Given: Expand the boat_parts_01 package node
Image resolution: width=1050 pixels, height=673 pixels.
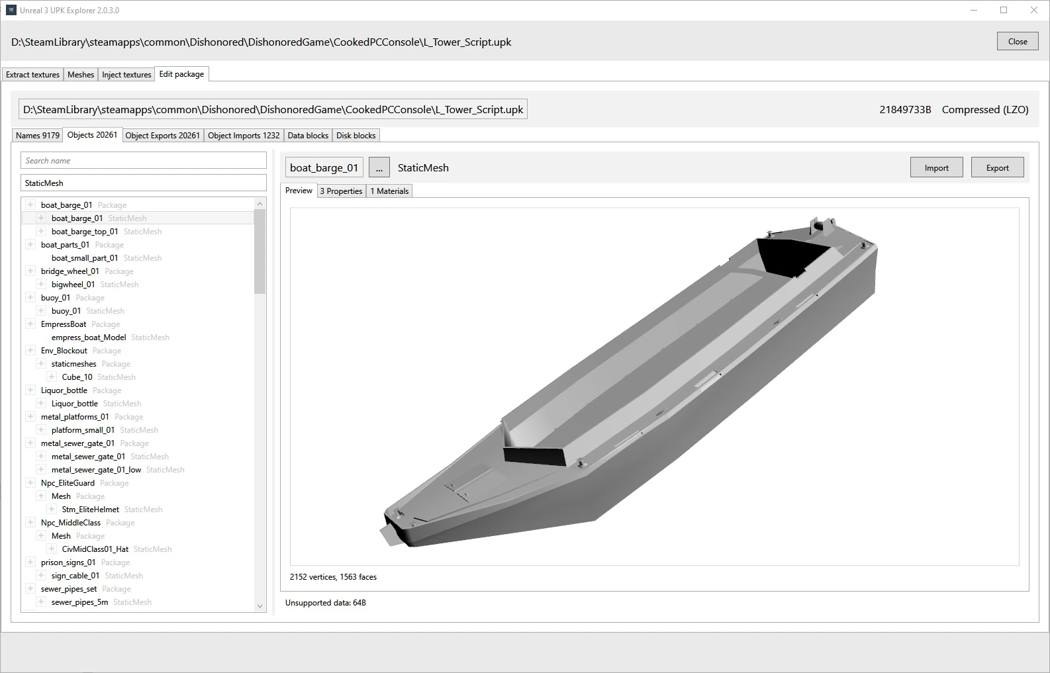Looking at the screenshot, I should pyautogui.click(x=30, y=245).
